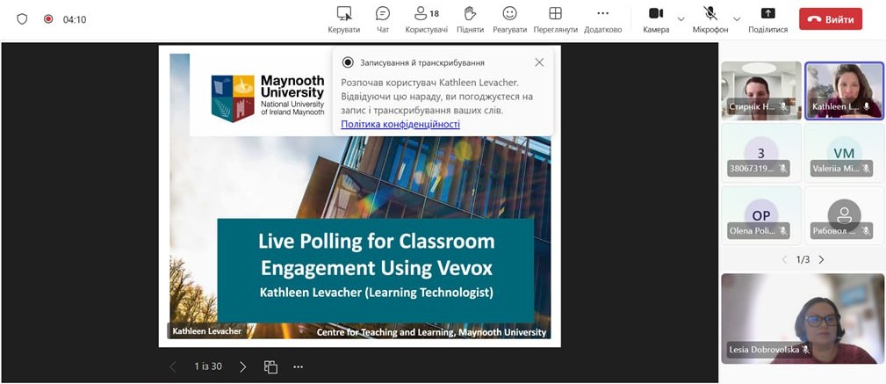Image resolution: width=886 pixels, height=384 pixels.
Task: Select Lesia Dobrovolska video tile
Action: point(803,318)
